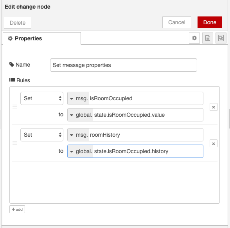This screenshot has height=228, width=230.
Task: Focus the Name input field
Action: pos(124,65)
